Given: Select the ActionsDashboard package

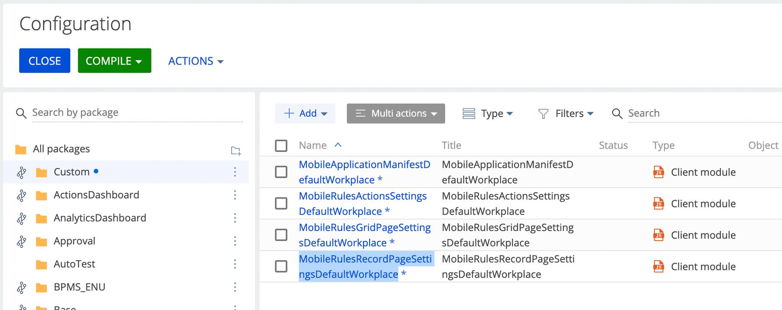Looking at the screenshot, I should 97,195.
